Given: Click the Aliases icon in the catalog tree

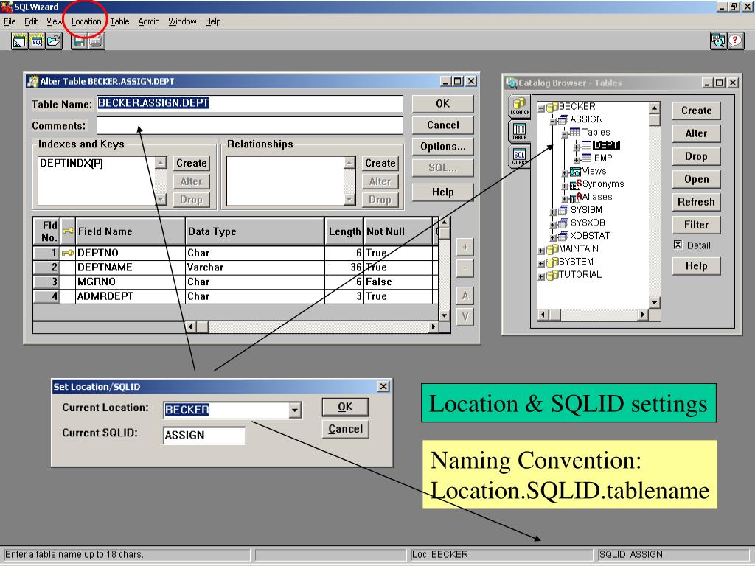Looking at the screenshot, I should pyautogui.click(x=576, y=198).
